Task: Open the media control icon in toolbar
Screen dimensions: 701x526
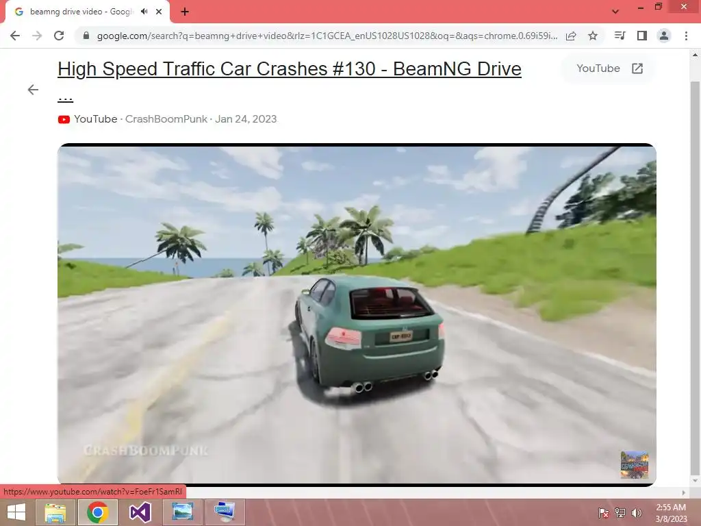Action: [x=620, y=36]
